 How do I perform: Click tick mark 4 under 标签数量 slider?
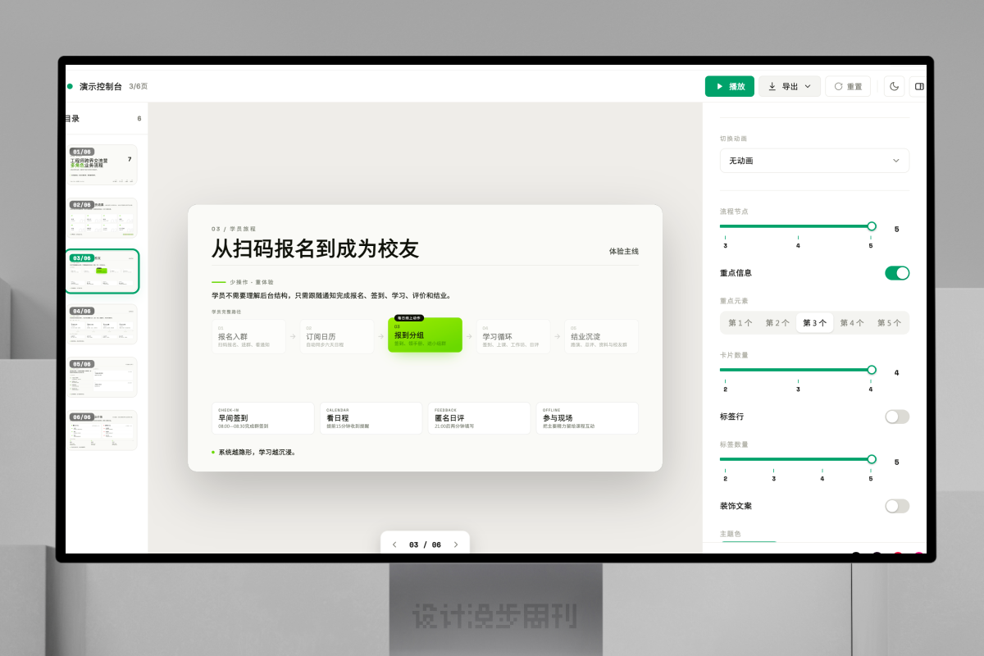pyautogui.click(x=822, y=475)
